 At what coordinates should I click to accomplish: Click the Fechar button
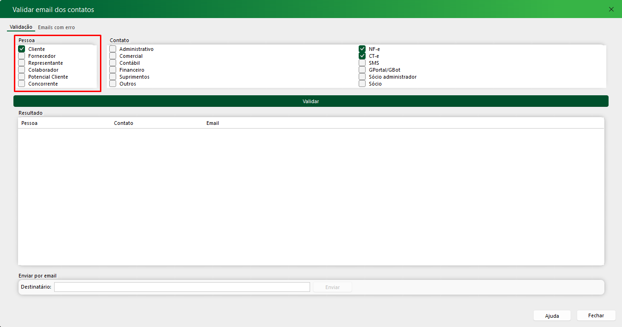[x=596, y=315]
